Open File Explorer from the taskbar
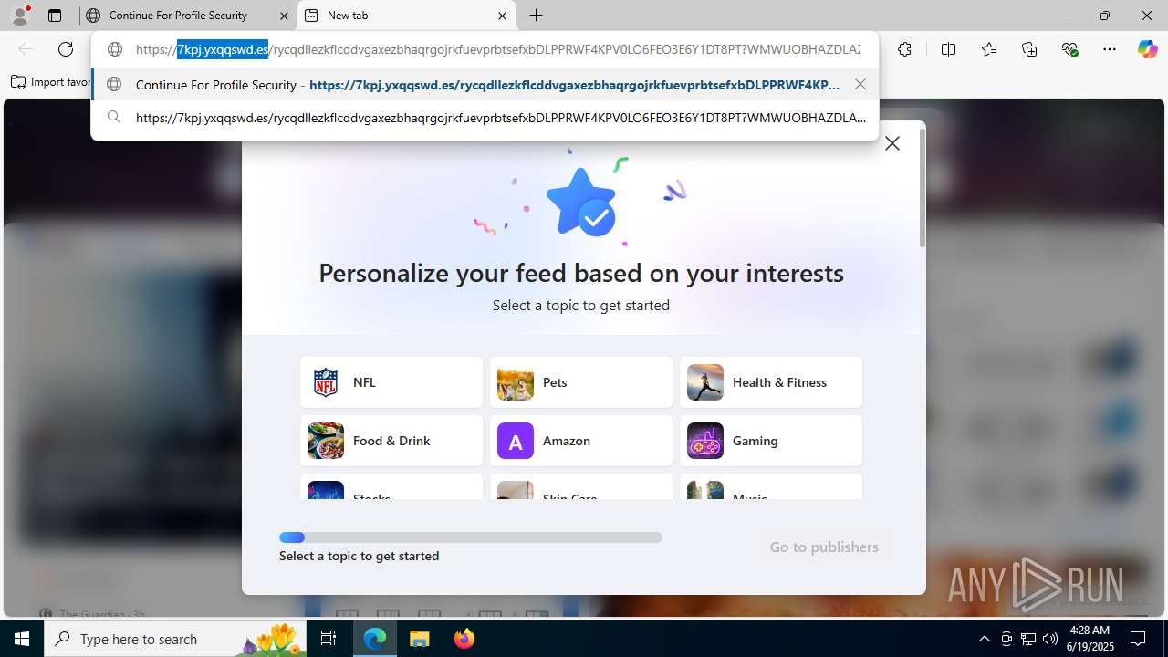Image resolution: width=1168 pixels, height=657 pixels. click(420, 639)
